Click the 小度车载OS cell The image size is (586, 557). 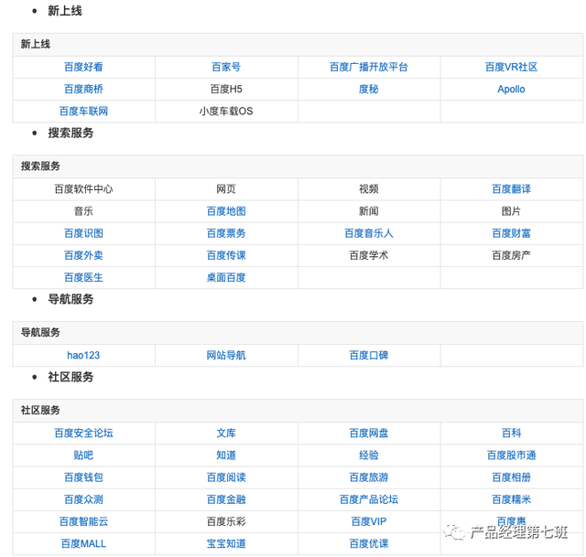point(226,112)
